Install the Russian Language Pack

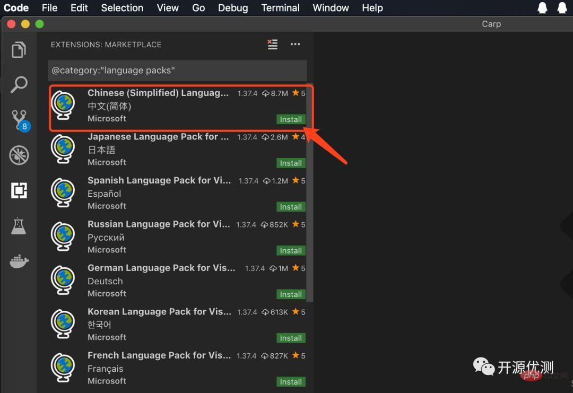pos(291,250)
